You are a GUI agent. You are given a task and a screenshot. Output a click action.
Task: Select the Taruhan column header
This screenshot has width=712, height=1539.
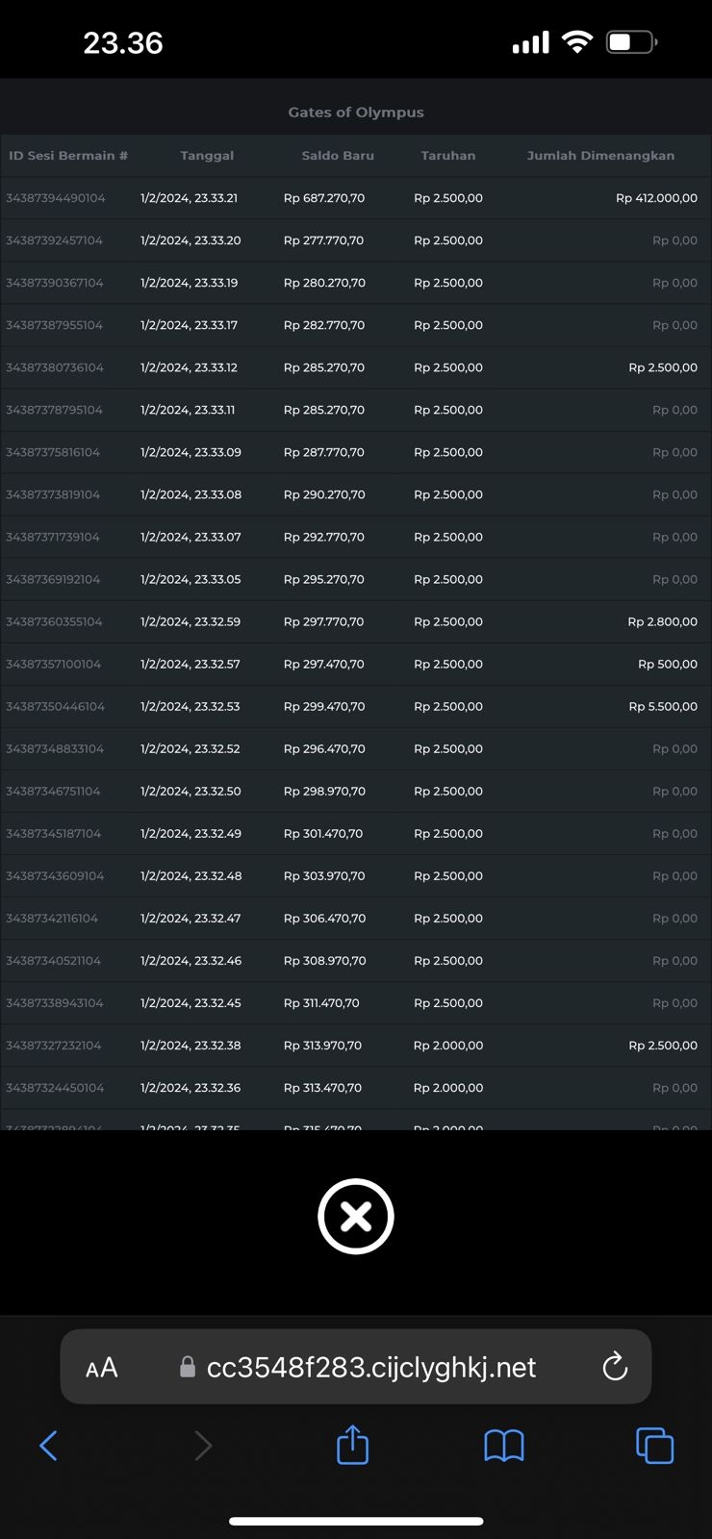pos(448,155)
